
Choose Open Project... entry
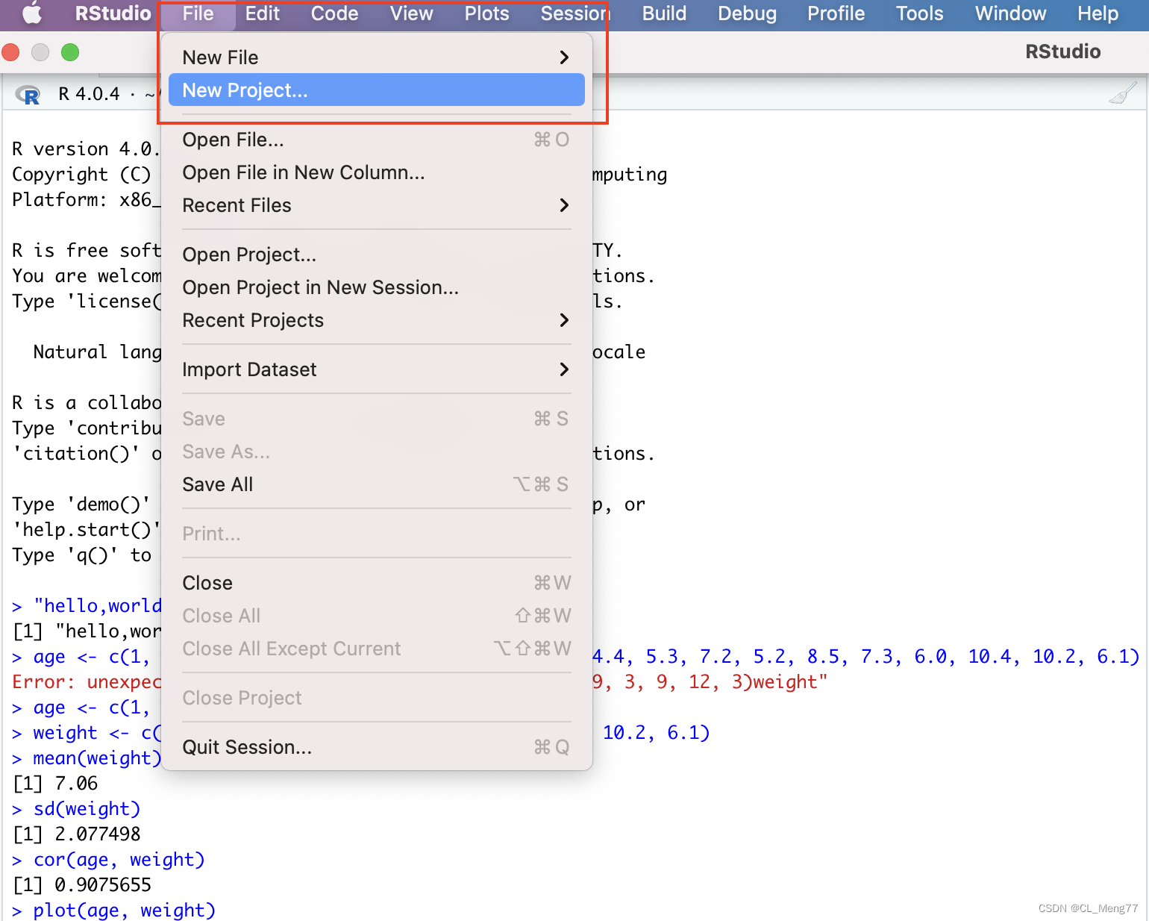(x=377, y=255)
